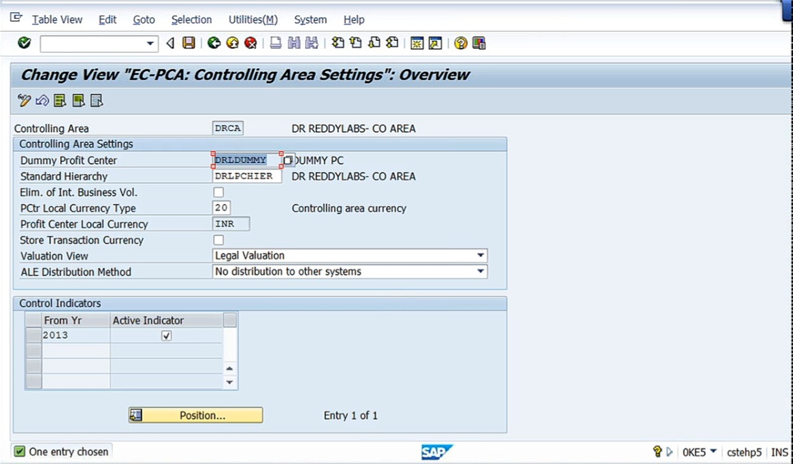Click the Next Page icon
Viewport: 793px width, 464px height.
[374, 43]
